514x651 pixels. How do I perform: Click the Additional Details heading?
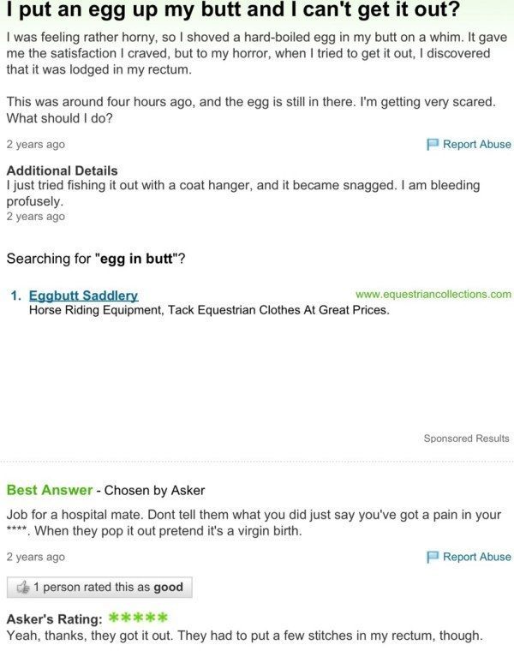63,170
